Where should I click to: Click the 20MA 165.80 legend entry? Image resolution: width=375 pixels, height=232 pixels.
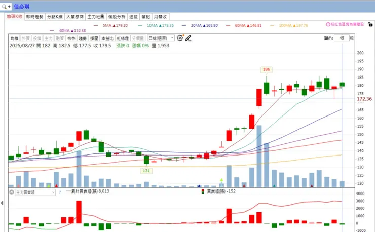click(x=200, y=25)
